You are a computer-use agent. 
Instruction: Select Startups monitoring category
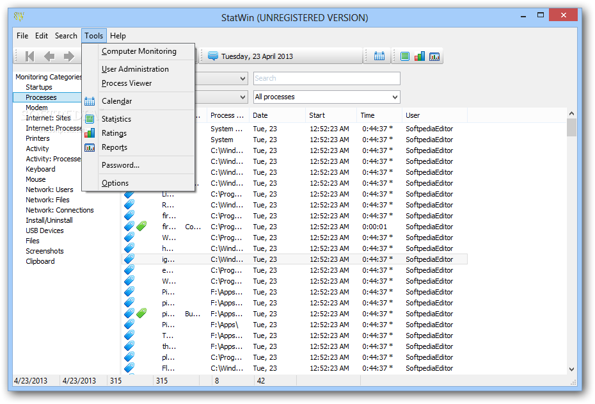pos(39,87)
